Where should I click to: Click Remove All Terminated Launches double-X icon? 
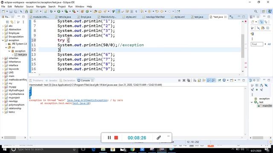(189, 80)
